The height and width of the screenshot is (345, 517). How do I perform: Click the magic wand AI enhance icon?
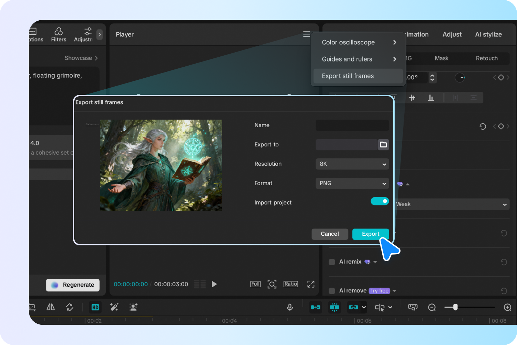click(x=114, y=307)
